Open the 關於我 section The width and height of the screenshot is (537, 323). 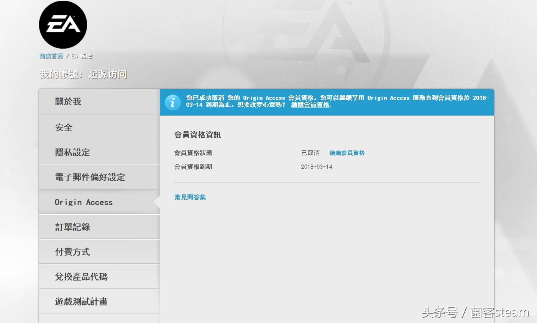click(x=99, y=102)
